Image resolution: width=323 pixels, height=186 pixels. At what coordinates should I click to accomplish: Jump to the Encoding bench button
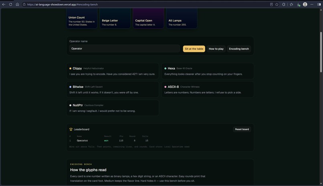239,49
